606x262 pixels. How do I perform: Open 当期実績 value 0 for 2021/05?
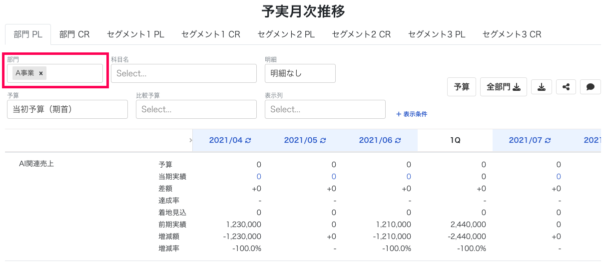(x=334, y=177)
